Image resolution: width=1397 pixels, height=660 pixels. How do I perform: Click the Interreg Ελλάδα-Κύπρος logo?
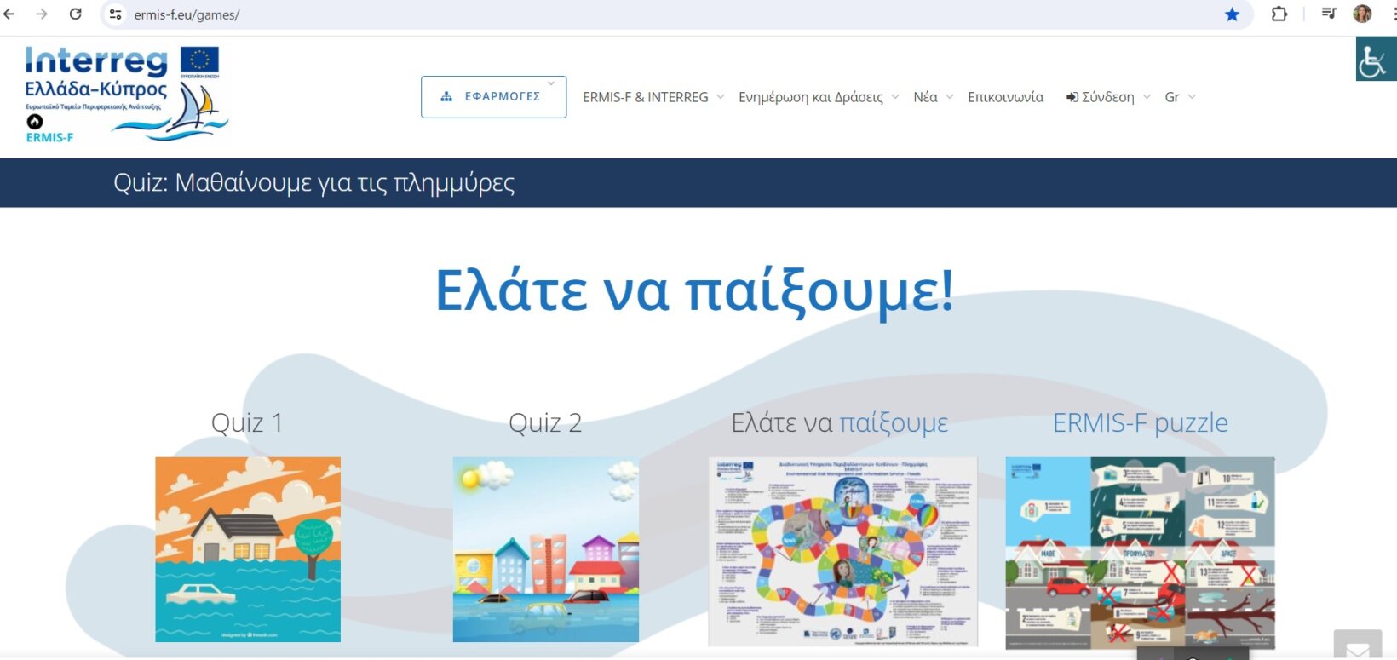click(x=122, y=94)
